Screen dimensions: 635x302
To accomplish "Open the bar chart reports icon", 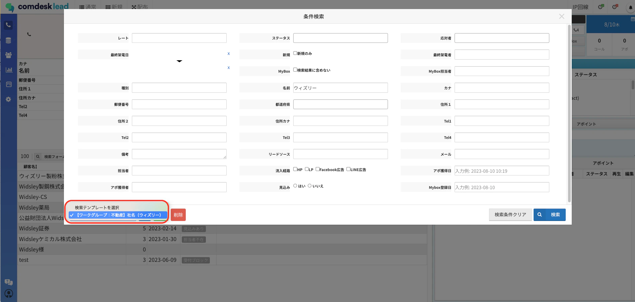I will 9,70.
